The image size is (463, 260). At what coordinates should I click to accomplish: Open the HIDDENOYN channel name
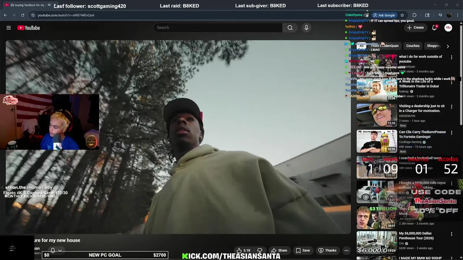[407, 116]
